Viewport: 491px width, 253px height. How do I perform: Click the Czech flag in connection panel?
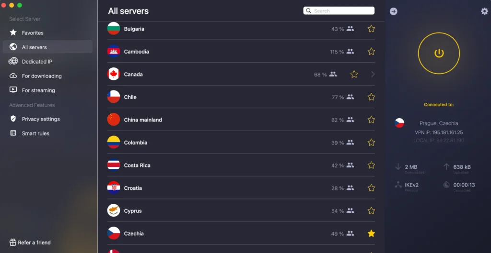point(399,123)
